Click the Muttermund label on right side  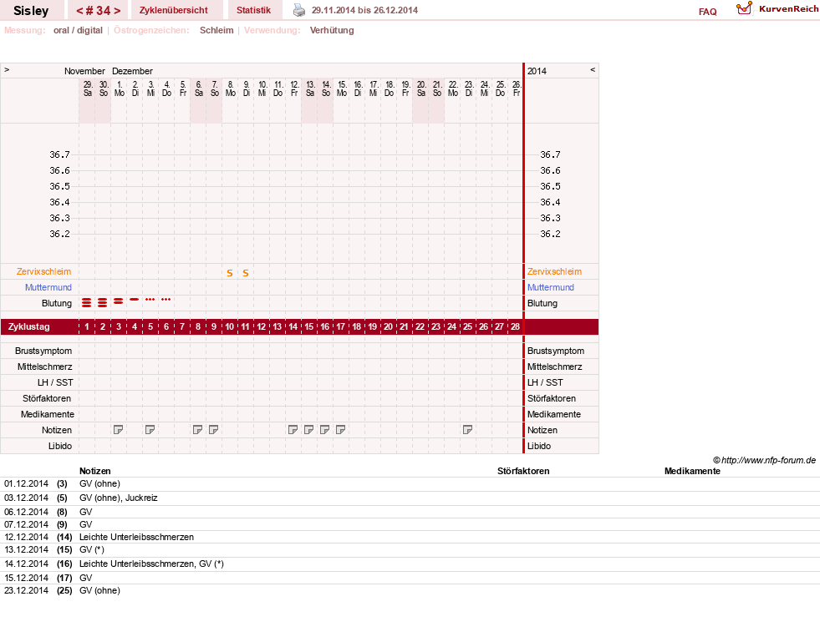tap(551, 287)
